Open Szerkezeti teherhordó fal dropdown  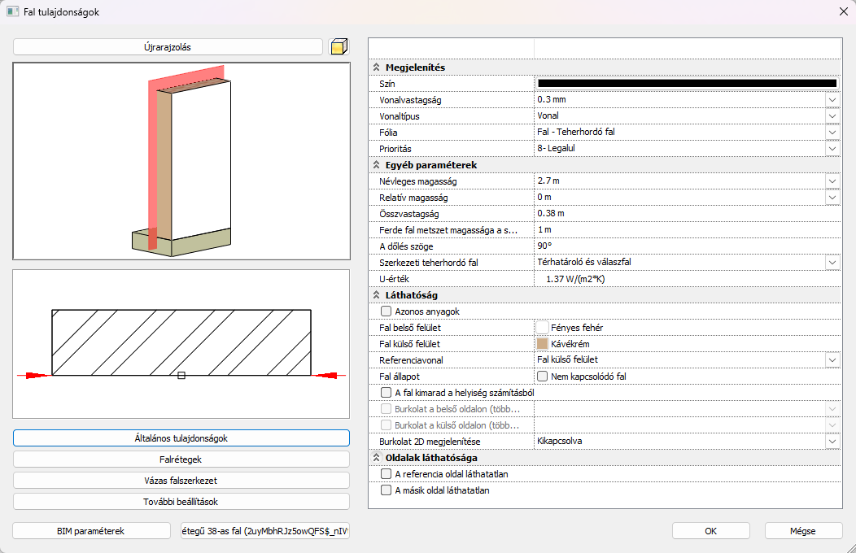[x=832, y=263]
